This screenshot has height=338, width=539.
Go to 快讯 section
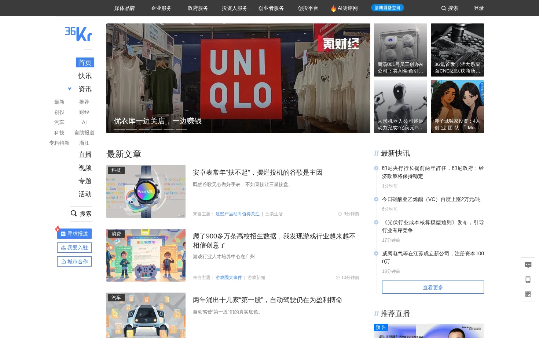pyautogui.click(x=85, y=76)
